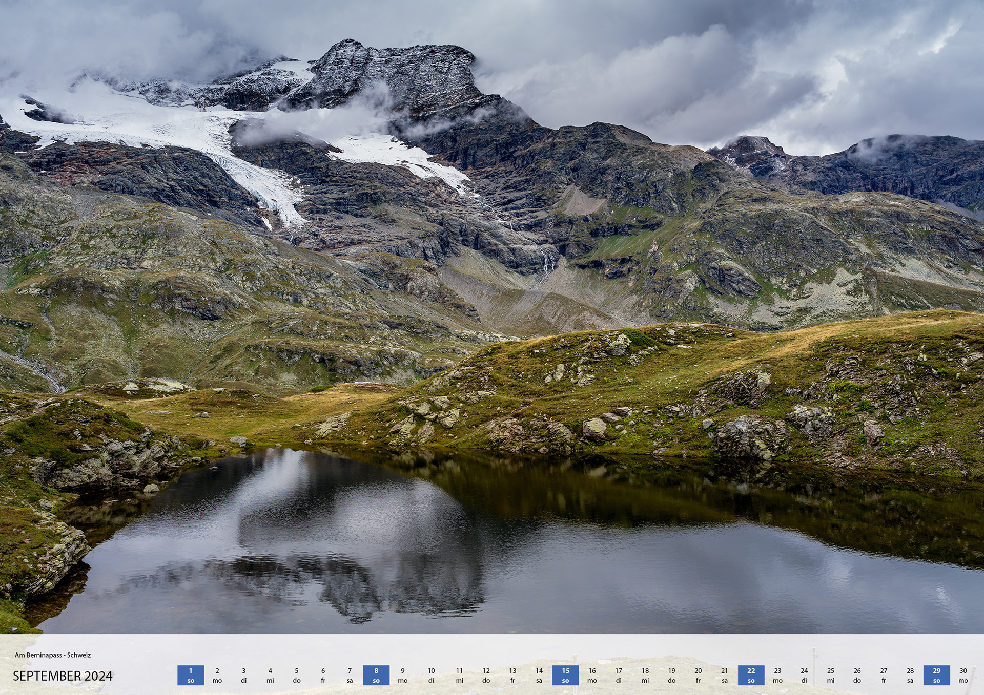Select highlighted Sunday 29
The width and height of the screenshot is (984, 695).
(x=936, y=675)
